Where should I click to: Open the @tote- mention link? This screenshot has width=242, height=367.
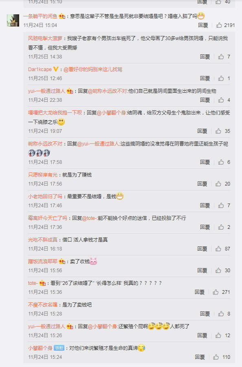tap(90, 218)
